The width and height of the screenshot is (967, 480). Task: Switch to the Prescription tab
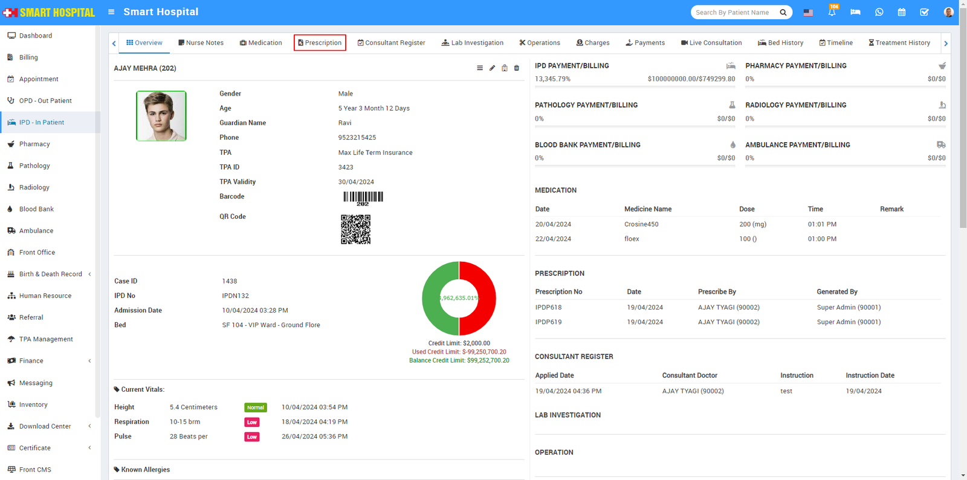(x=320, y=43)
